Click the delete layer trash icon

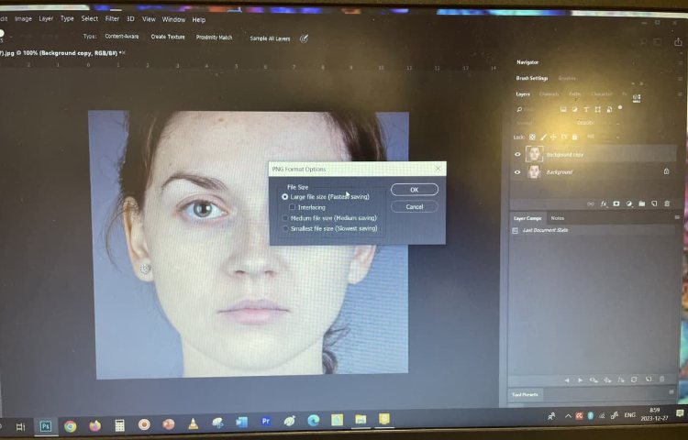coord(667,203)
